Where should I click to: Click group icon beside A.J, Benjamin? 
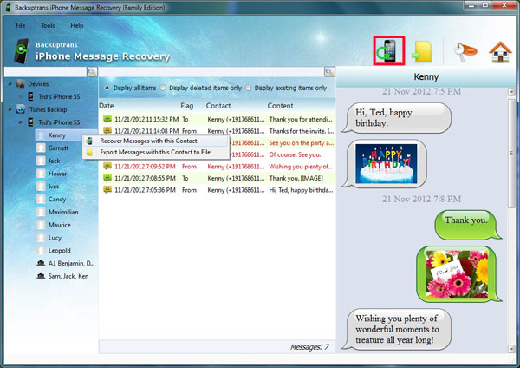[41, 263]
